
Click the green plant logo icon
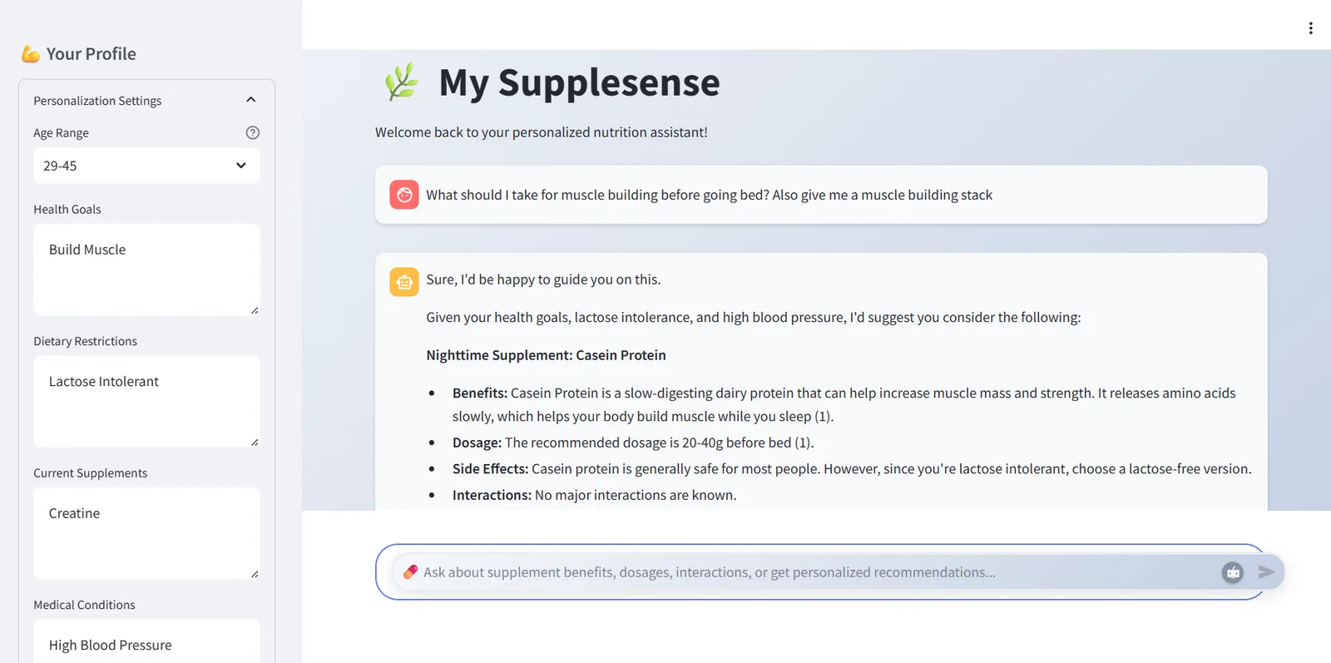coord(402,82)
